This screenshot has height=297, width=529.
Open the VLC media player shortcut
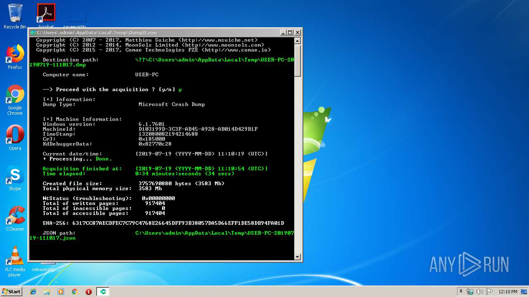15,262
